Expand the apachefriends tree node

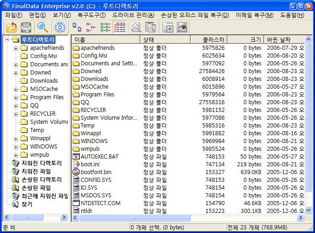(16, 48)
